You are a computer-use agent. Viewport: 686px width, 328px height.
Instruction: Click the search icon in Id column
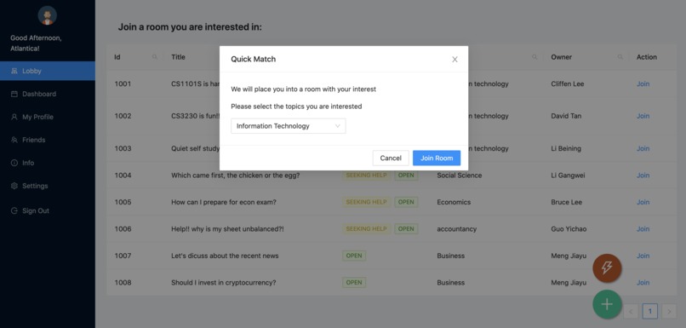[154, 57]
